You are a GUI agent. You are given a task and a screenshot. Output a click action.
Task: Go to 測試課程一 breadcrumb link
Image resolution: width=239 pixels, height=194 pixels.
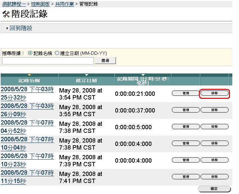point(14,4)
